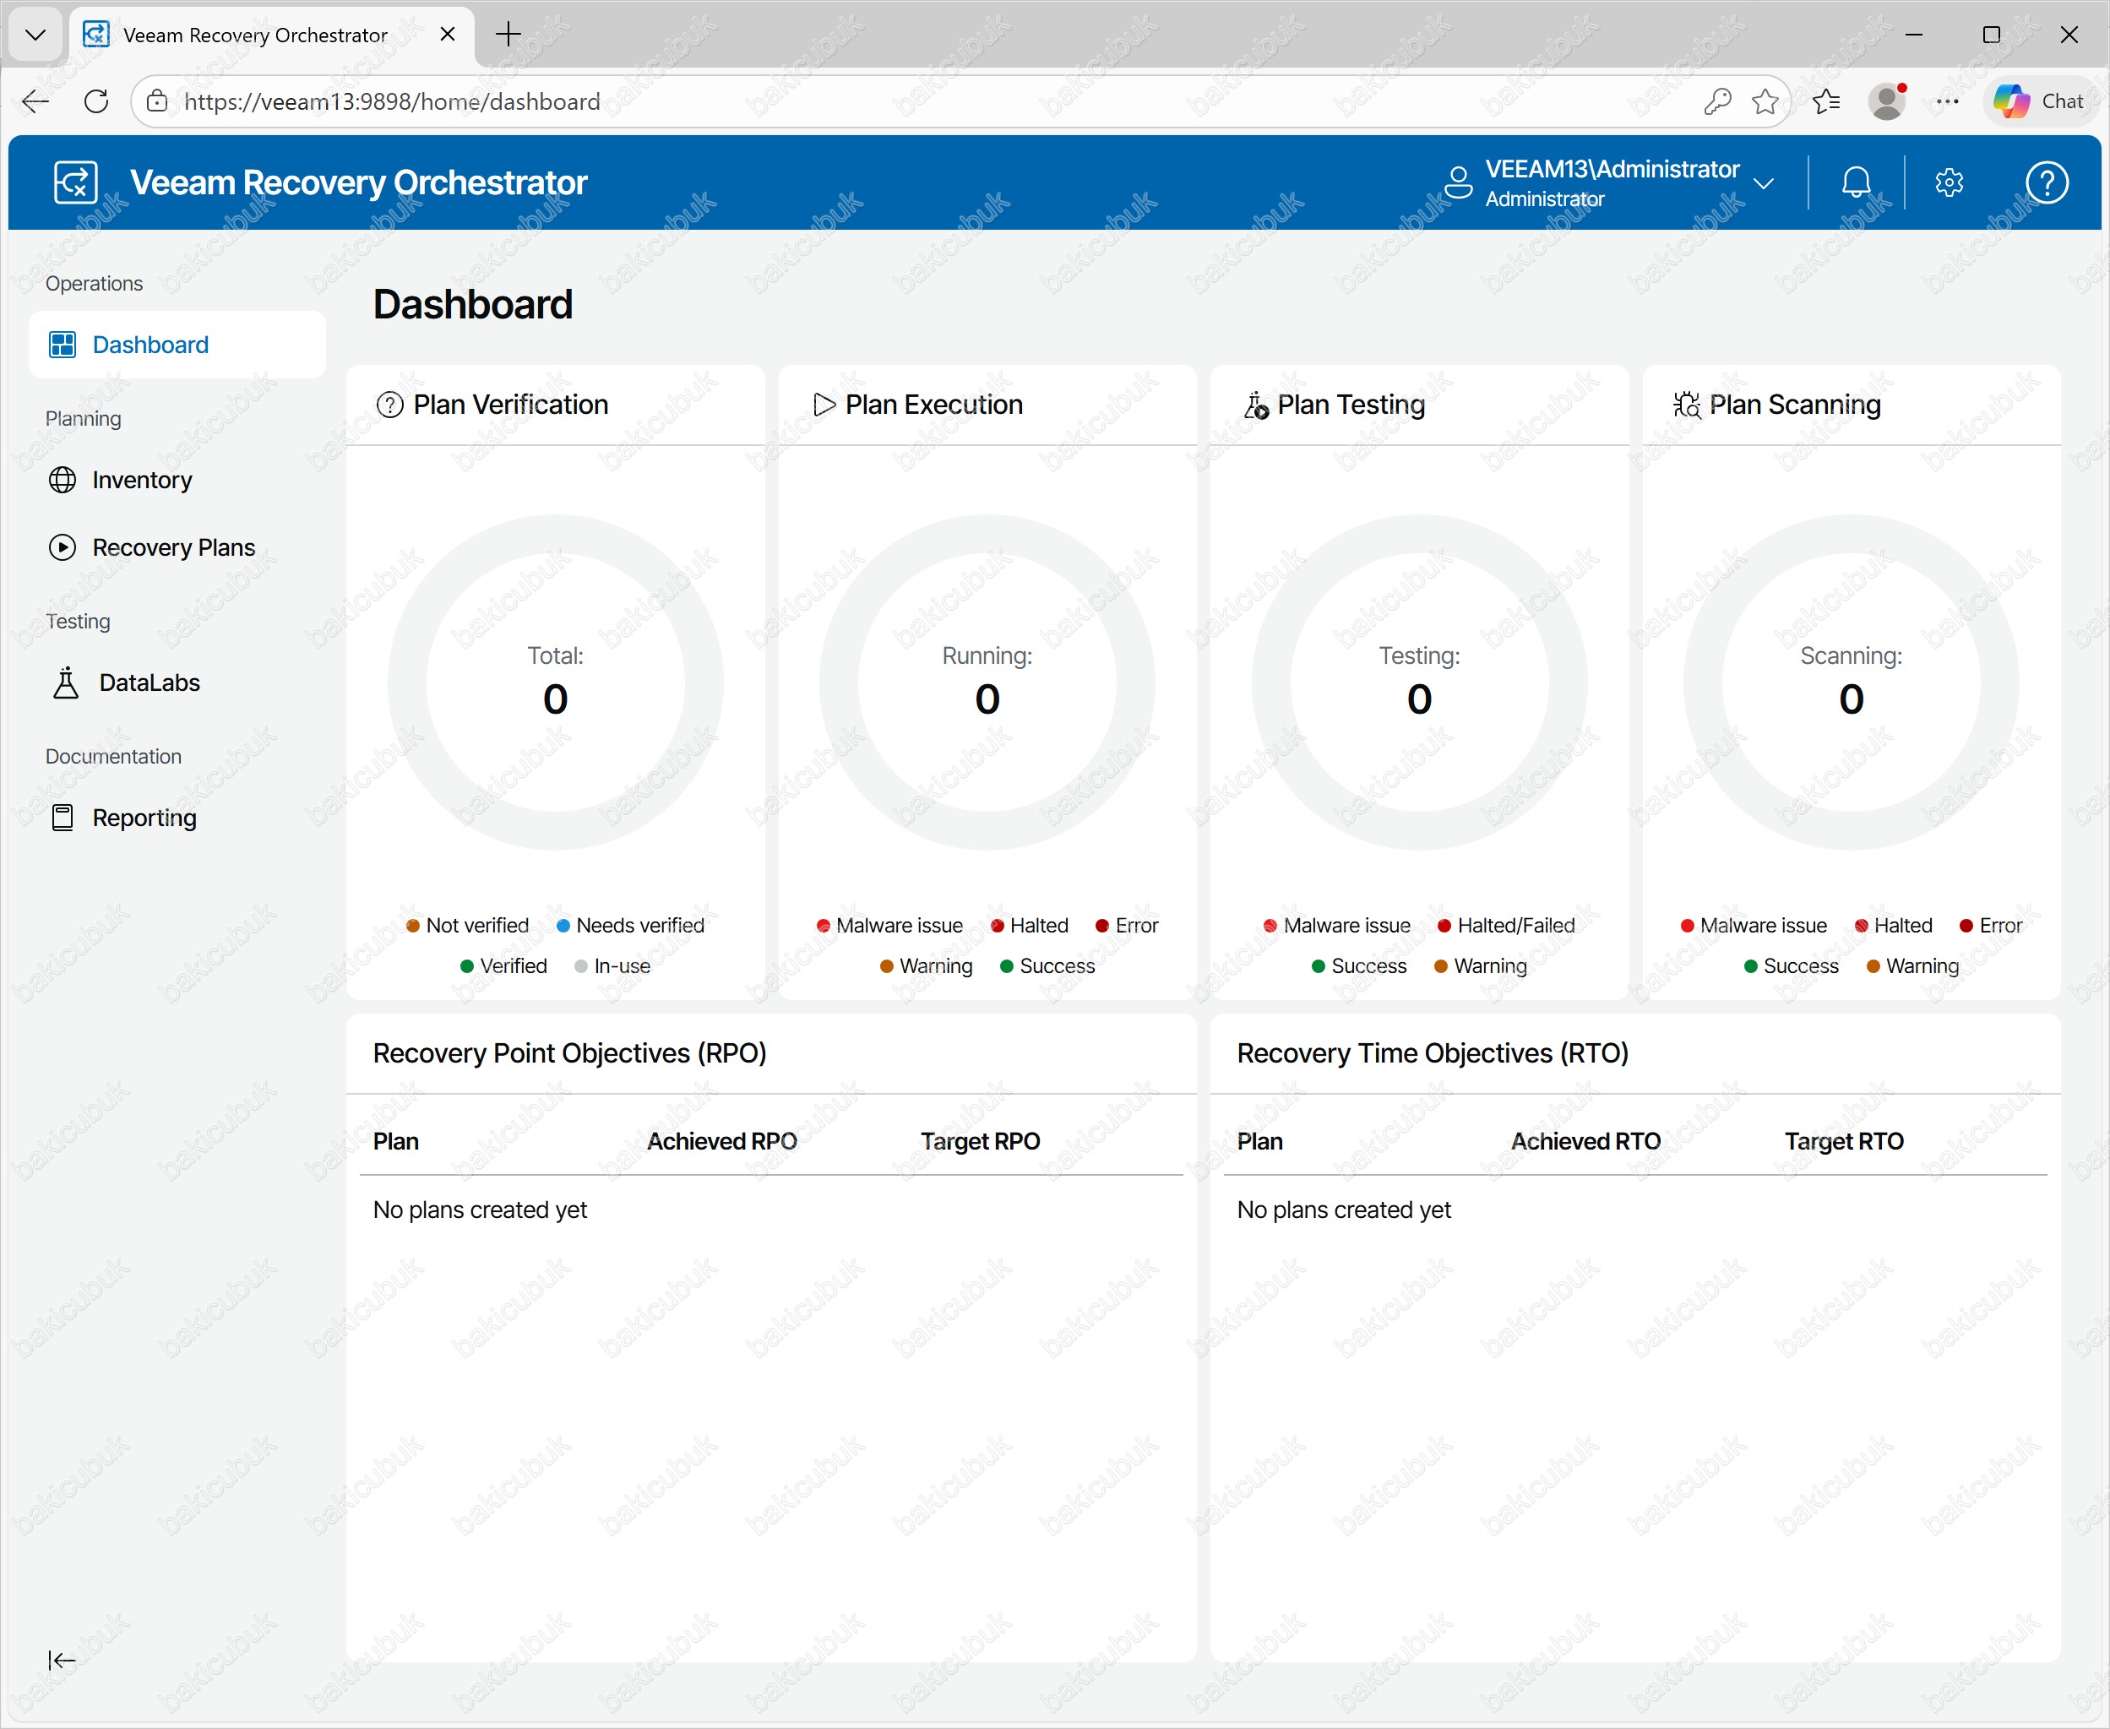The height and width of the screenshot is (1729, 2110).
Task: Click the help question mark icon
Action: (2047, 182)
